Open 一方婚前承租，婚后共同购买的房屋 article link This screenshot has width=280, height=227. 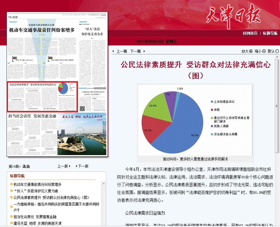(57, 207)
